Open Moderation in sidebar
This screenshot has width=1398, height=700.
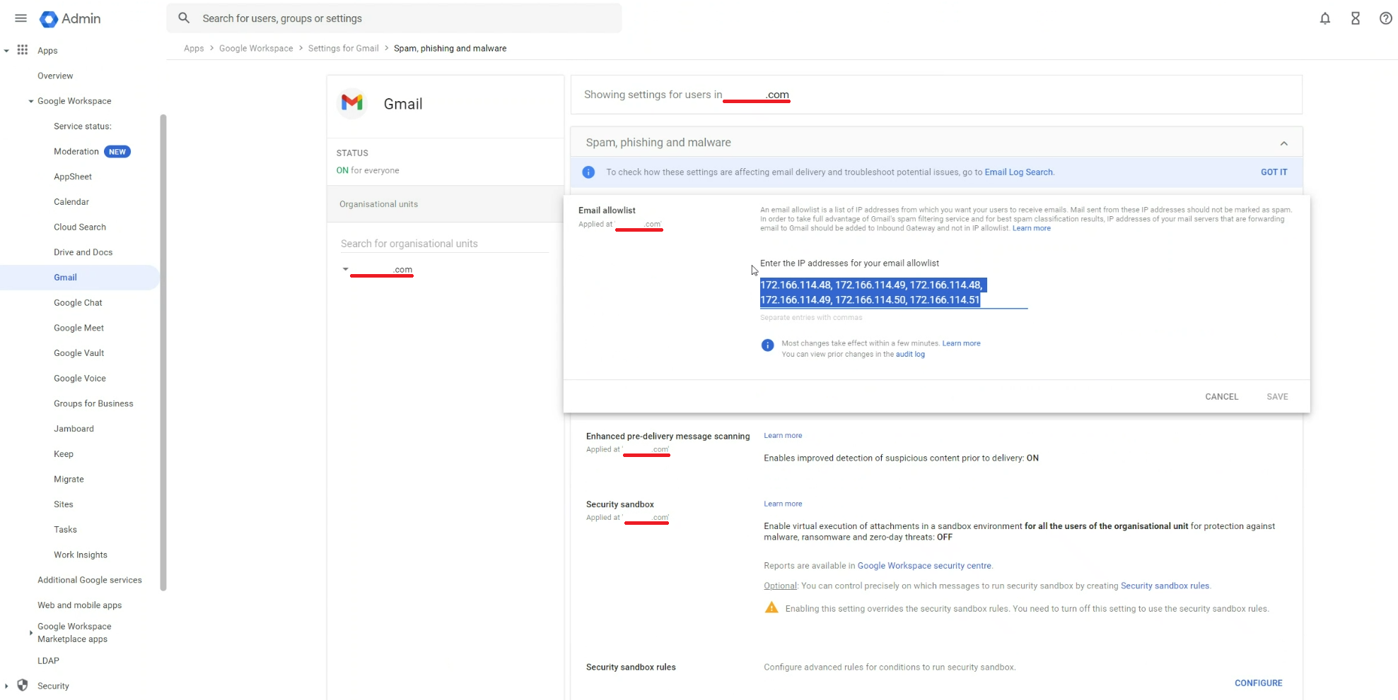coord(76,152)
